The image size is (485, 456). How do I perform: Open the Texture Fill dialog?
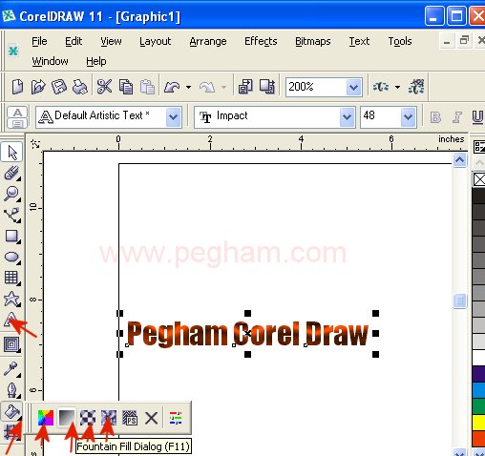click(109, 418)
